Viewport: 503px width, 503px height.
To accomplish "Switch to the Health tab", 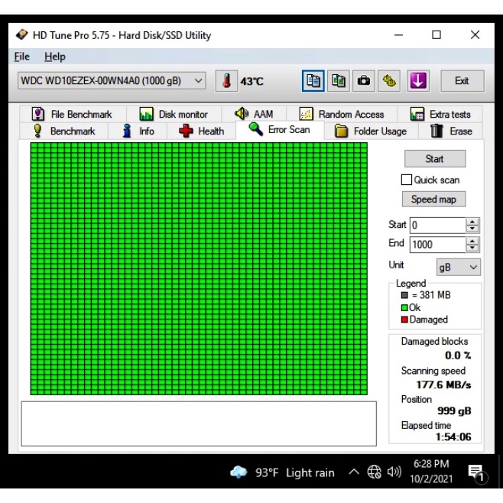I will [x=201, y=131].
